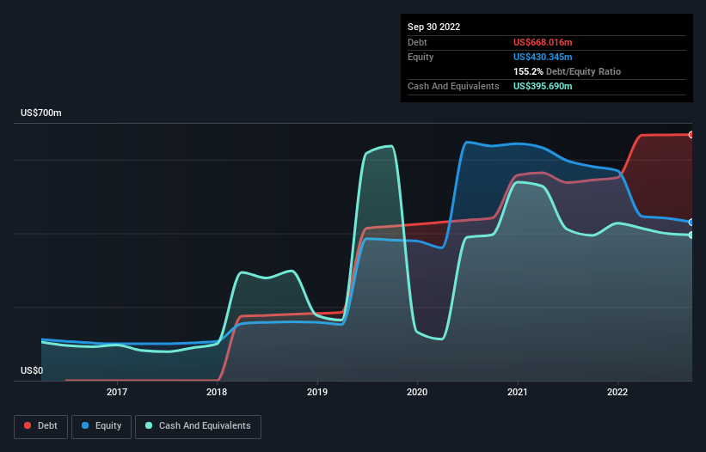Click the 155.2% Debt/Equity Ratio text

point(567,71)
